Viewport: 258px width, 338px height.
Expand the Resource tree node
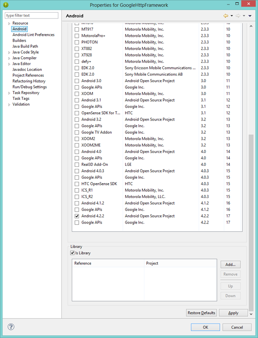(9, 23)
